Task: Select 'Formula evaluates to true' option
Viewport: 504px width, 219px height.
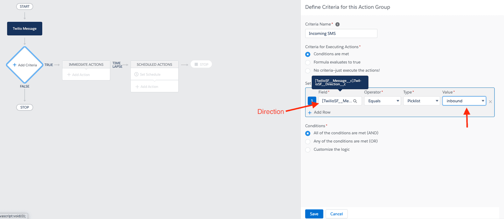Action: point(308,63)
